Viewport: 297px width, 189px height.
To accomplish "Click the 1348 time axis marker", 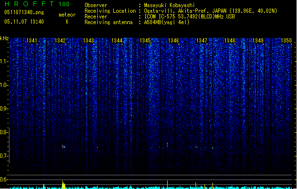I will 230,41.
